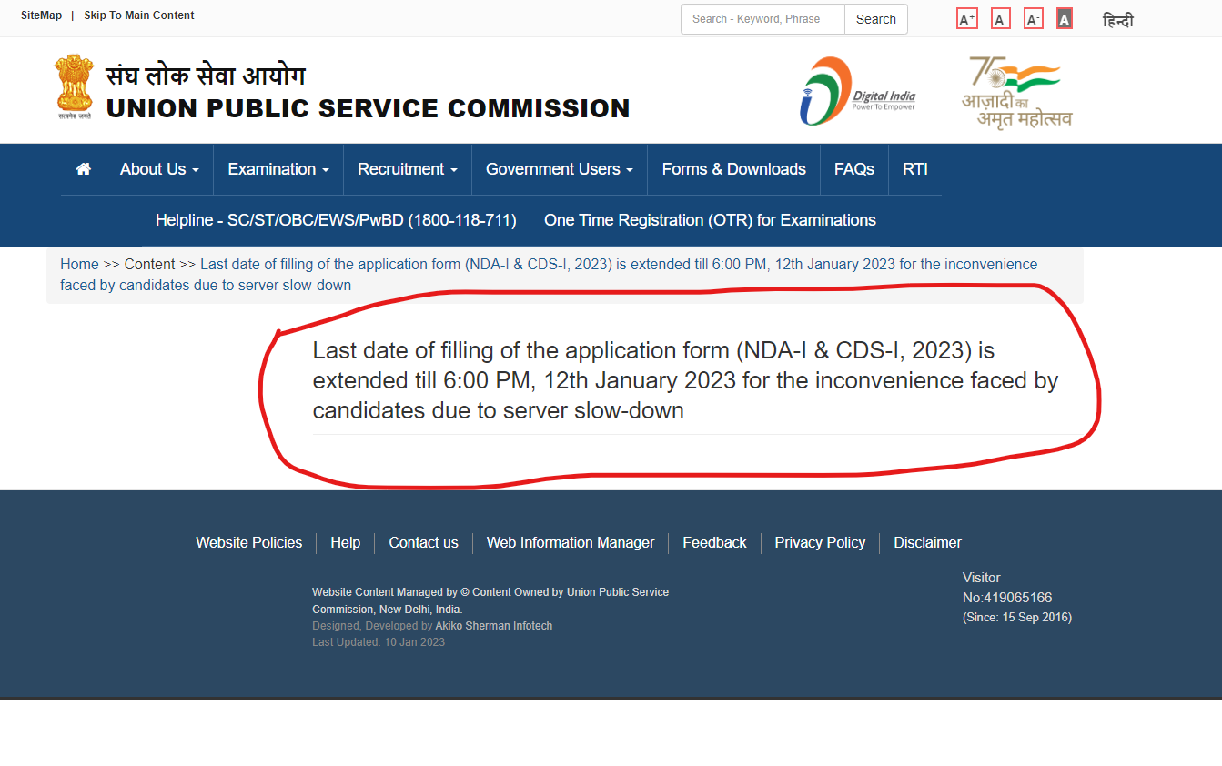Expand the About Us dropdown menu
Viewport: 1222px width, 766px height.
[159, 169]
